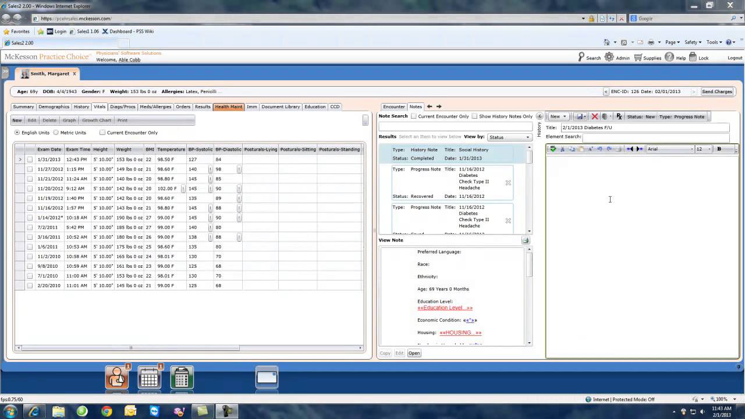Open Admin gear settings

(609, 57)
